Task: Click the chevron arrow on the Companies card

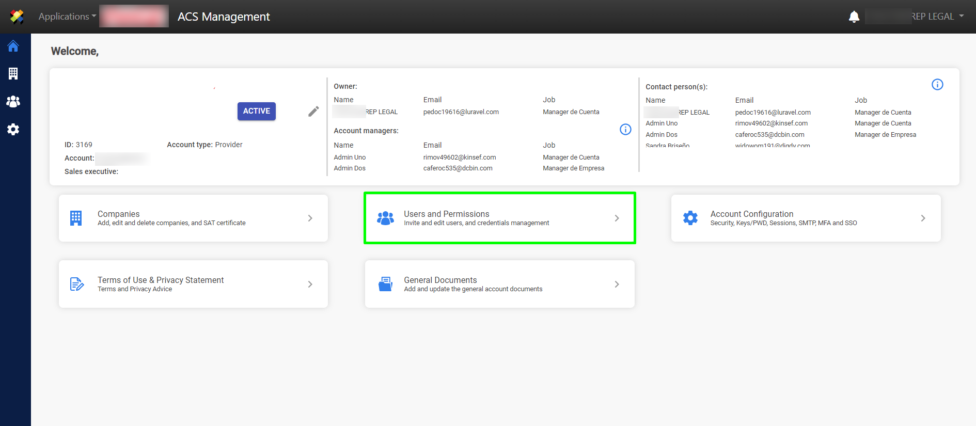Action: click(x=310, y=218)
